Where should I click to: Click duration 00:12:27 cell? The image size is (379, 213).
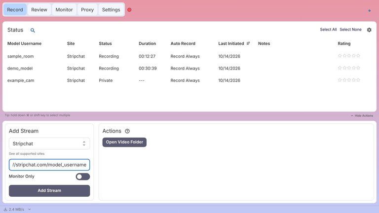[147, 56]
